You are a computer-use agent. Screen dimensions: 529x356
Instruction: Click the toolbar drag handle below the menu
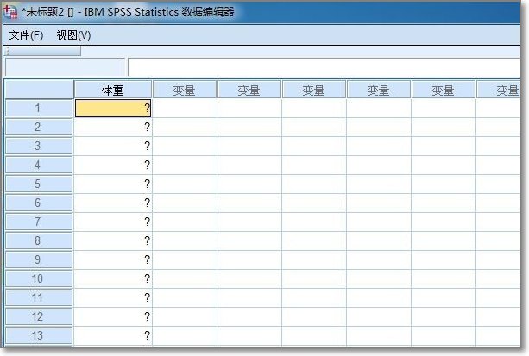[x=8, y=51]
